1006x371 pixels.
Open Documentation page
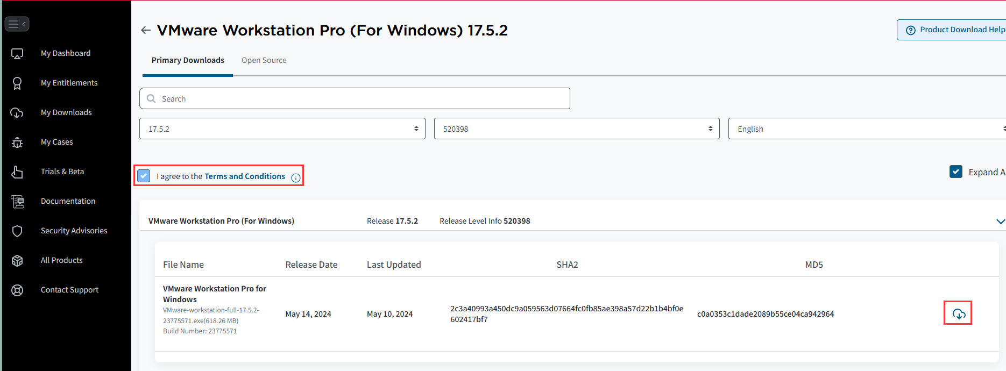tap(68, 201)
